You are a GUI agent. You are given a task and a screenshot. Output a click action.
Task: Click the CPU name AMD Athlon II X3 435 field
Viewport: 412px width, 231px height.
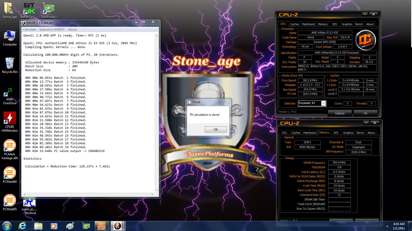pyautogui.click(x=325, y=33)
